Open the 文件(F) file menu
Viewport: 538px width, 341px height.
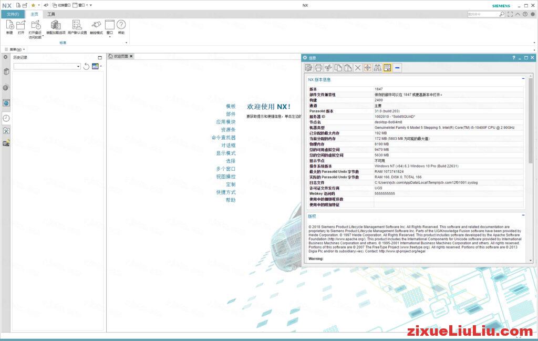(13, 14)
